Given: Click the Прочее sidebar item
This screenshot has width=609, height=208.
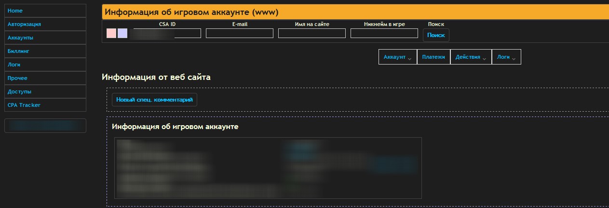Looking at the screenshot, I should coord(45,78).
